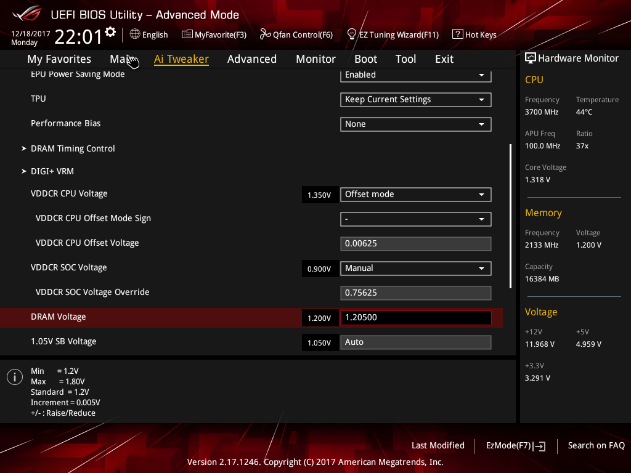
Task: Open the Performance Bias dropdown
Action: (416, 124)
